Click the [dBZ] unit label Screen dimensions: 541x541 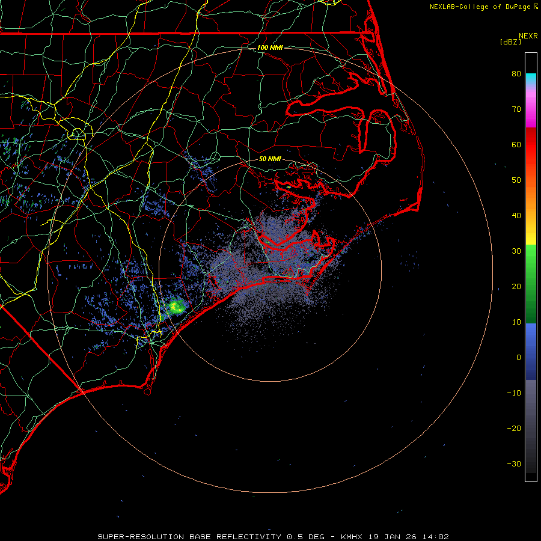coord(510,42)
